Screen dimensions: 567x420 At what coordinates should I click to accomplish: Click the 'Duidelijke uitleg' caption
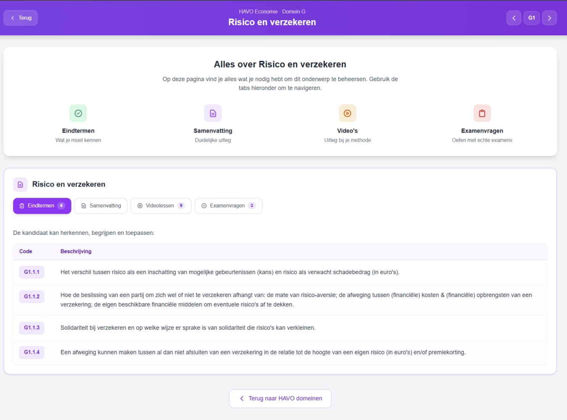coord(213,140)
